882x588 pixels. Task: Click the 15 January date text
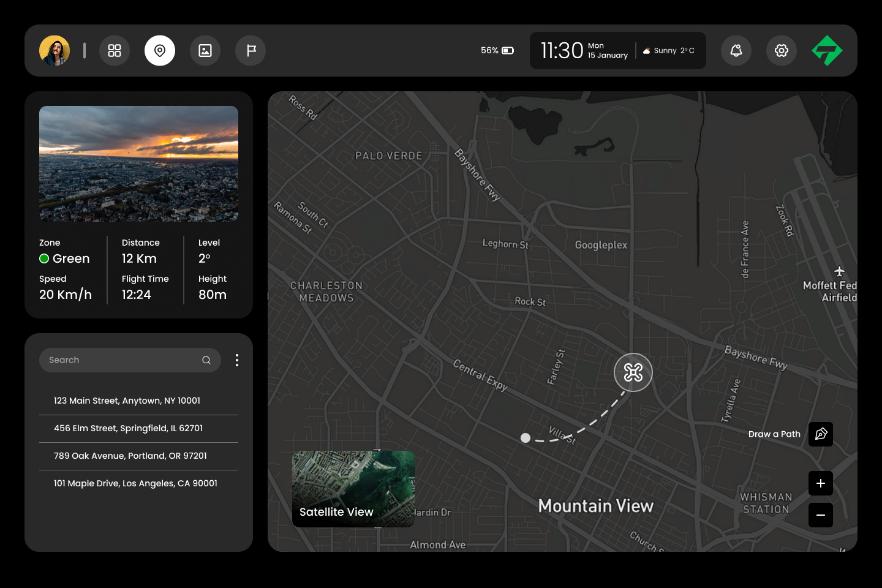pos(608,55)
